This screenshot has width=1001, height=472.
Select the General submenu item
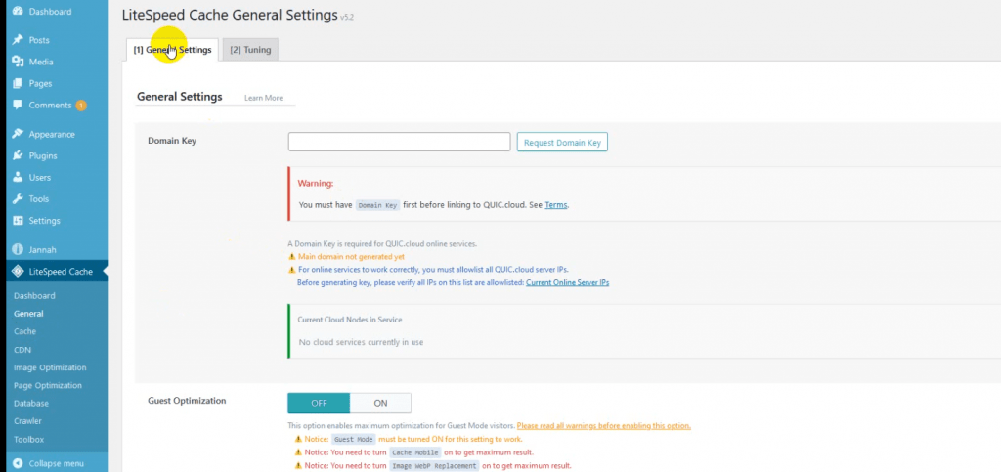tap(28, 314)
